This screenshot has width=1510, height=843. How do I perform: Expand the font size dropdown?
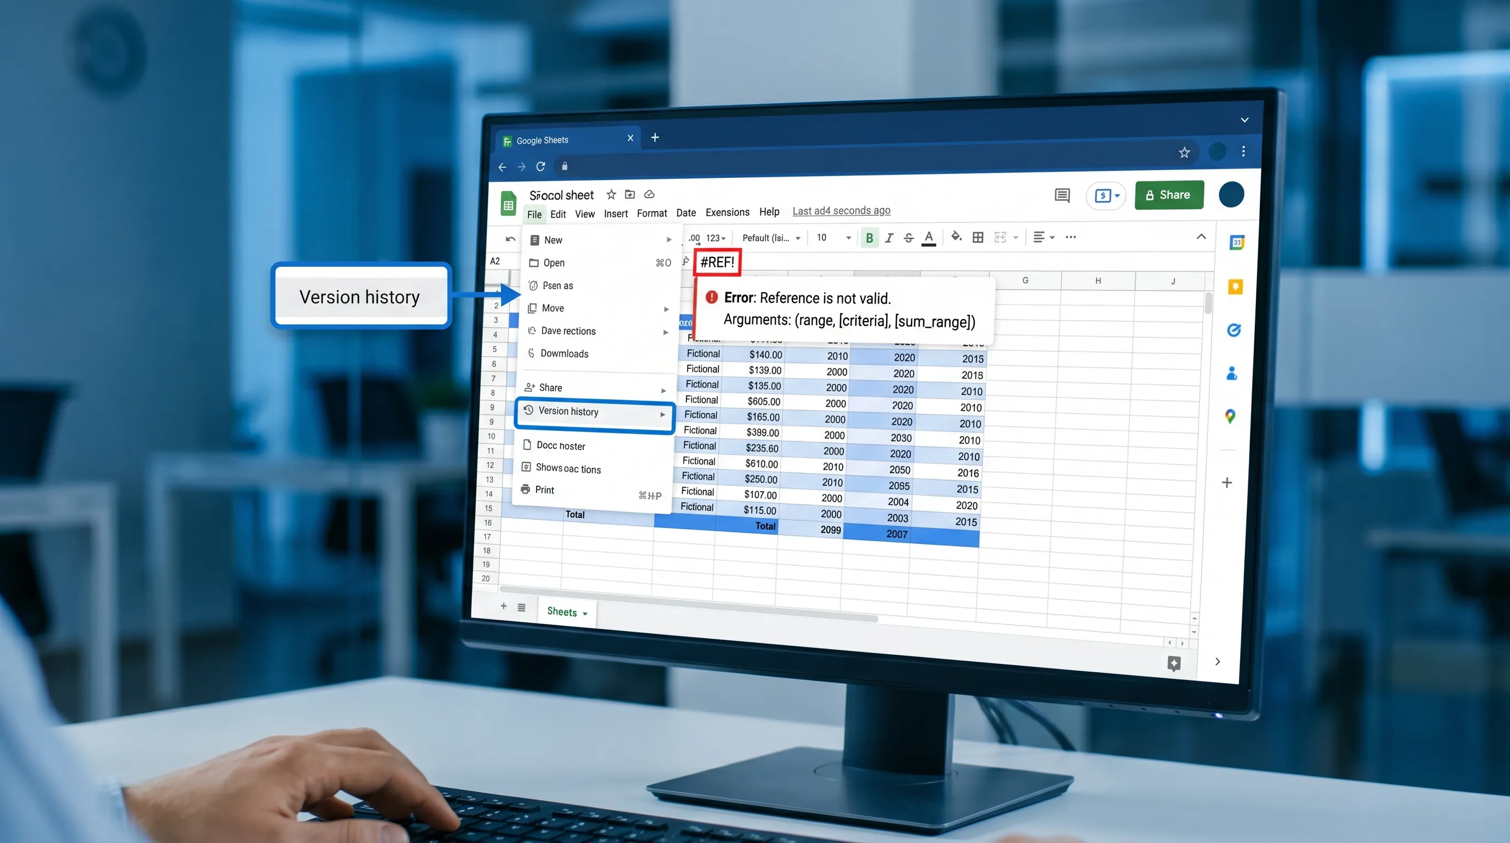pyautogui.click(x=848, y=238)
